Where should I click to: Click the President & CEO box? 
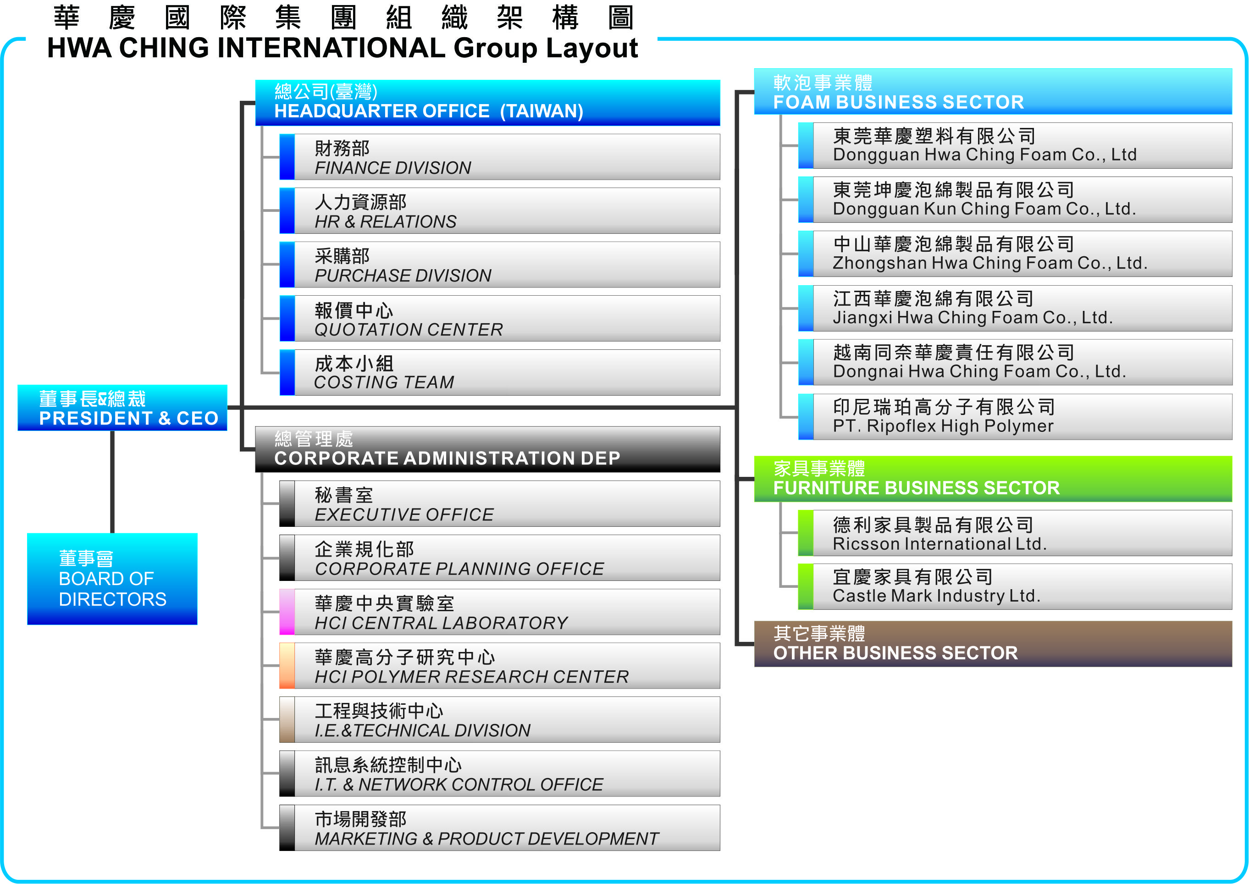122,408
